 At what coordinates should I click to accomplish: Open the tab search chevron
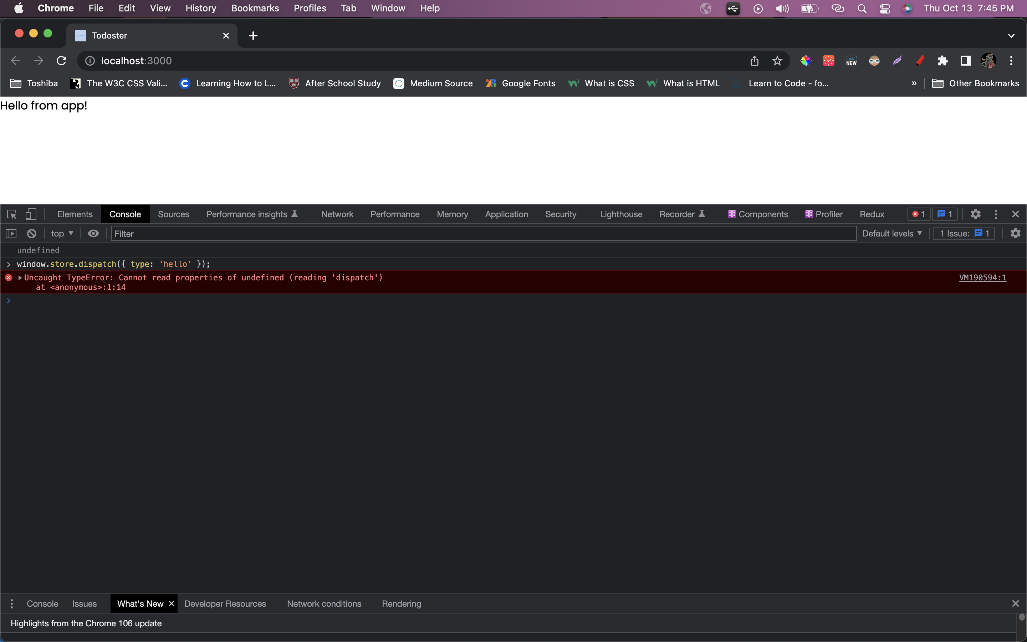[1011, 36]
